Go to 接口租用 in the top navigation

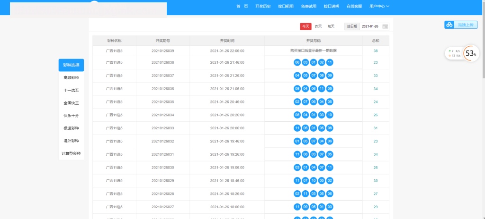[286, 6]
